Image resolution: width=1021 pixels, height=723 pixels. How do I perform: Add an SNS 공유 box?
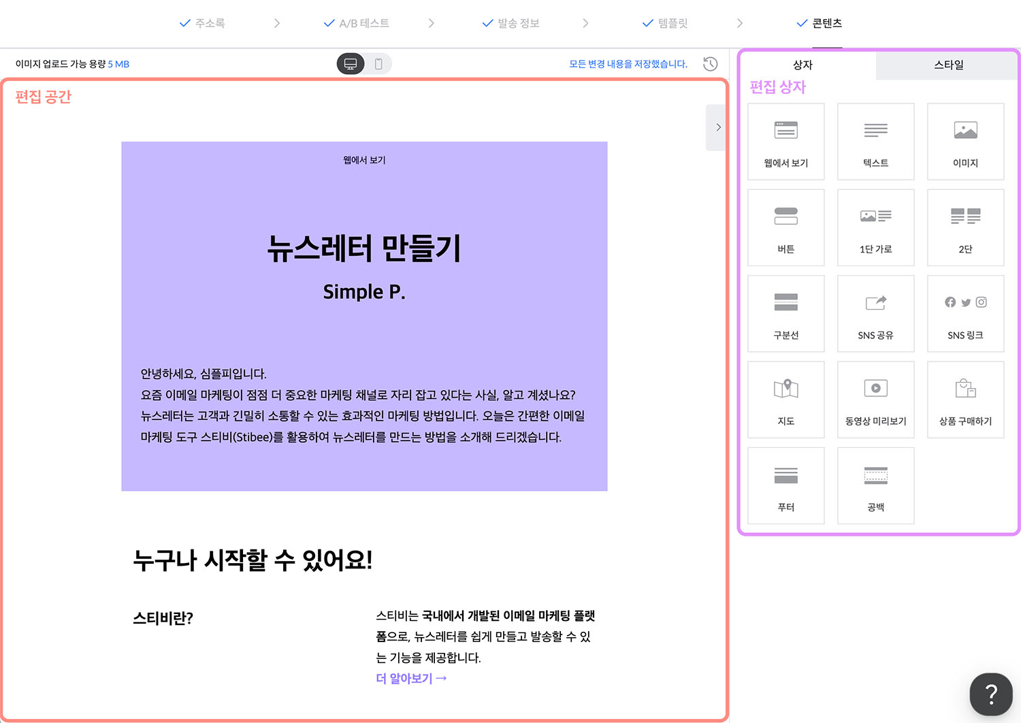click(875, 313)
